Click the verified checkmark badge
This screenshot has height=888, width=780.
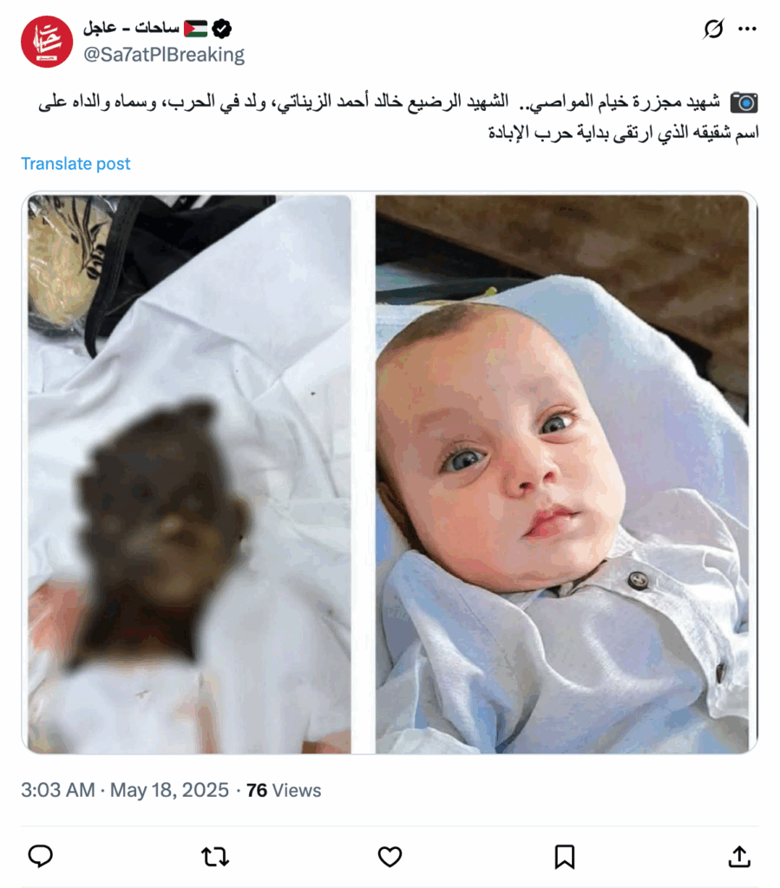pyautogui.click(x=222, y=28)
